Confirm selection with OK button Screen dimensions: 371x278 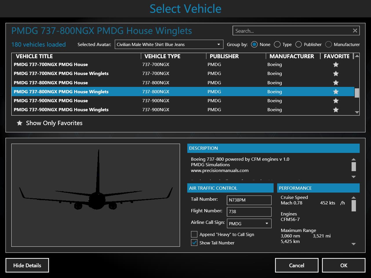(344, 265)
